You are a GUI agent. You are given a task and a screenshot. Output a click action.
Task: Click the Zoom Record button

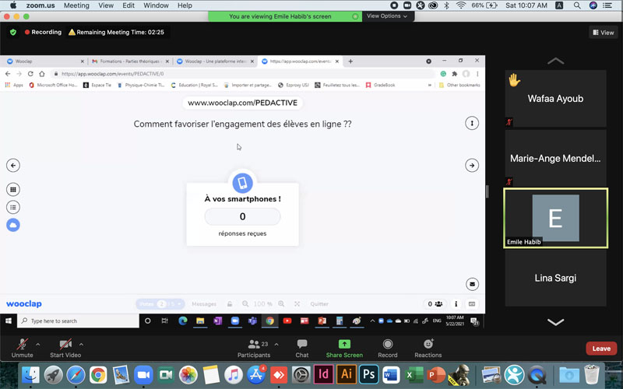pyautogui.click(x=387, y=348)
